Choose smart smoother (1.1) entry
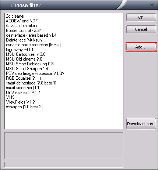This screenshot has height=170, width=158. click(x=23, y=88)
